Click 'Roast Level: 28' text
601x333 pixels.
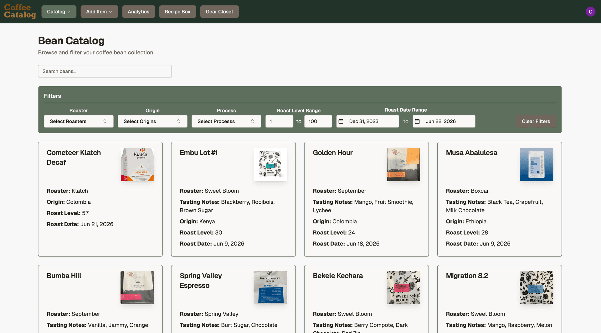(467, 233)
